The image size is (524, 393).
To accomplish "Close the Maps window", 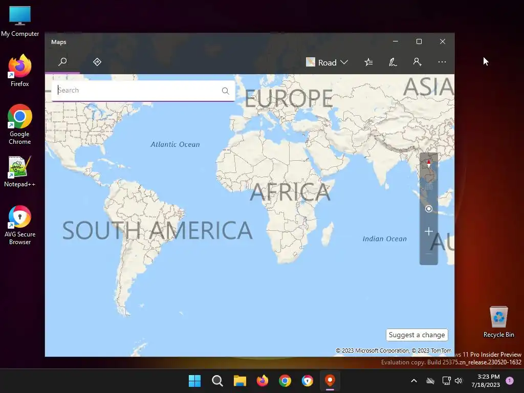I will tap(443, 41).
